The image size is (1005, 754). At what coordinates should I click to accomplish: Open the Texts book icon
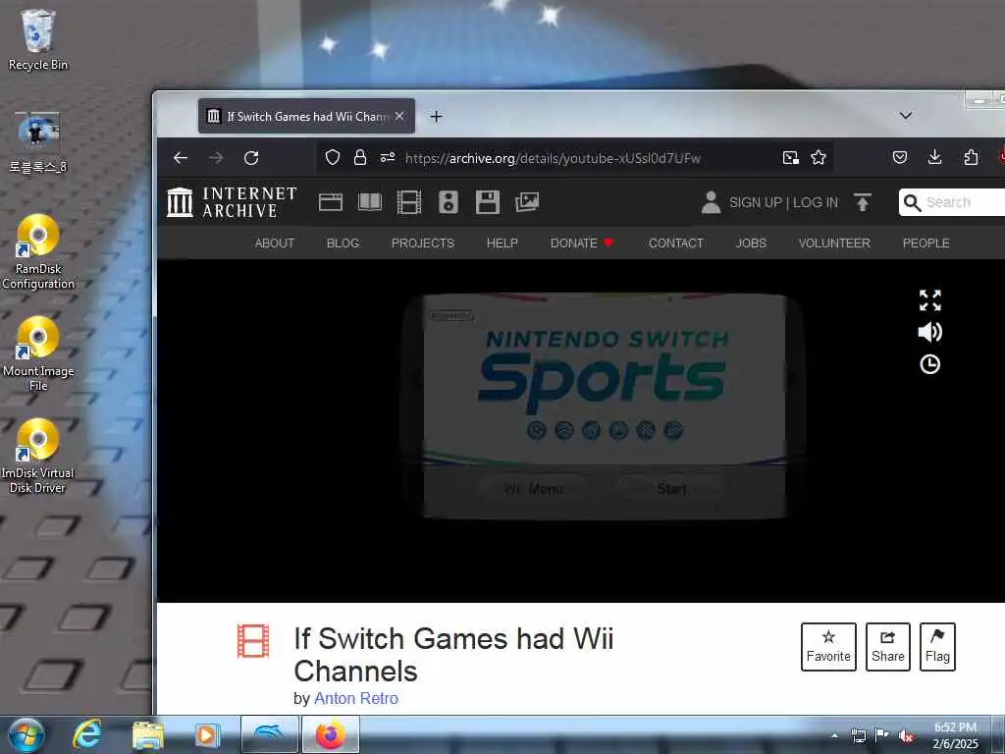[x=370, y=202]
